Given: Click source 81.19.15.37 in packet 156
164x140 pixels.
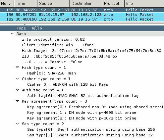Looking at the screenshot, I should (51, 15).
